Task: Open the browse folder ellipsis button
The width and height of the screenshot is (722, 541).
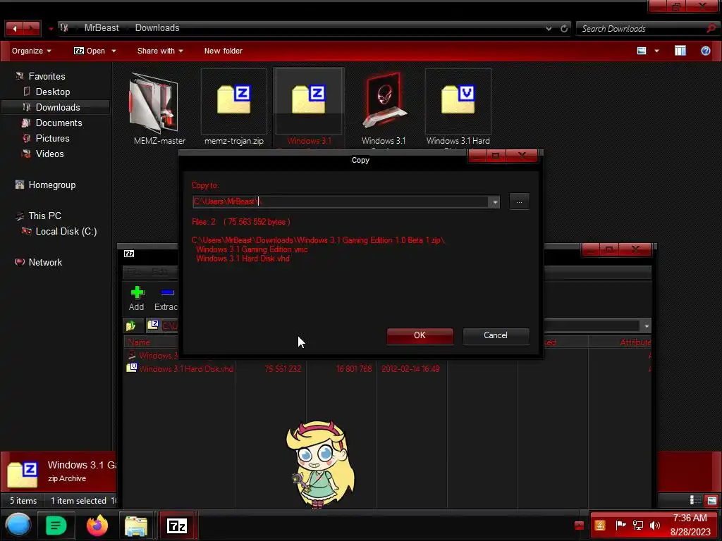Action: tap(519, 201)
